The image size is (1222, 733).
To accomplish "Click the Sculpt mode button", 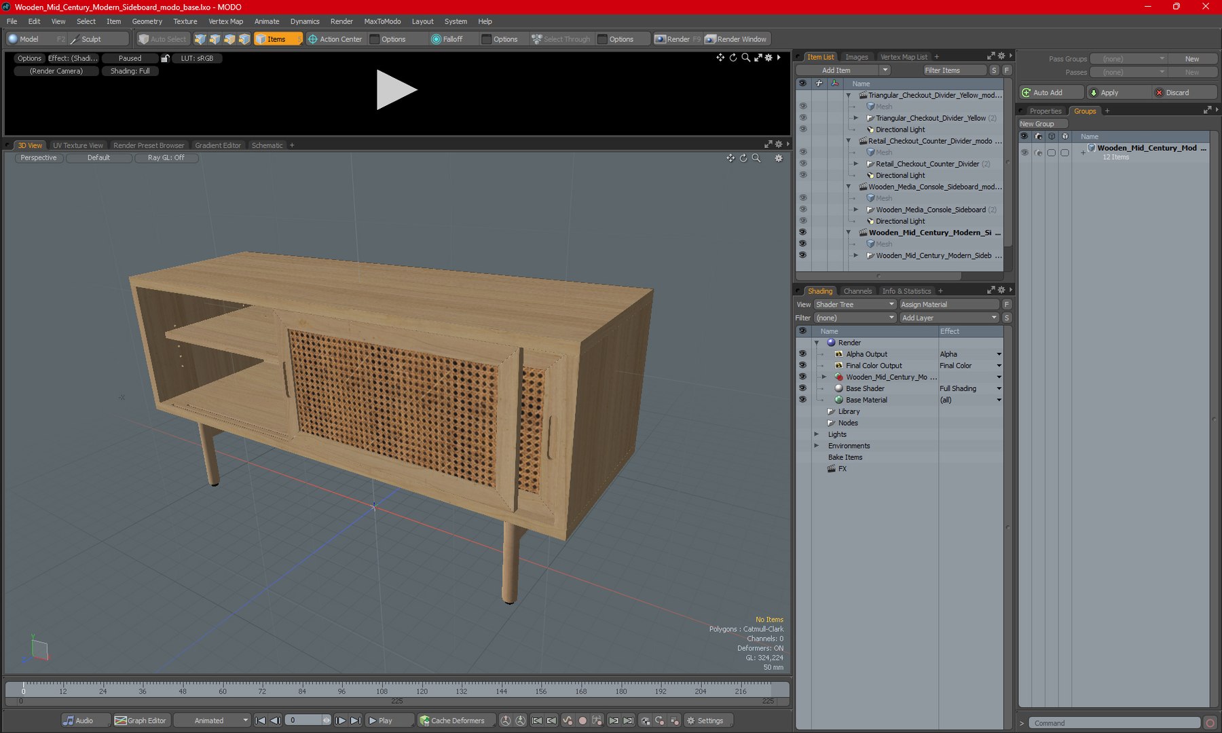I will 98,39.
